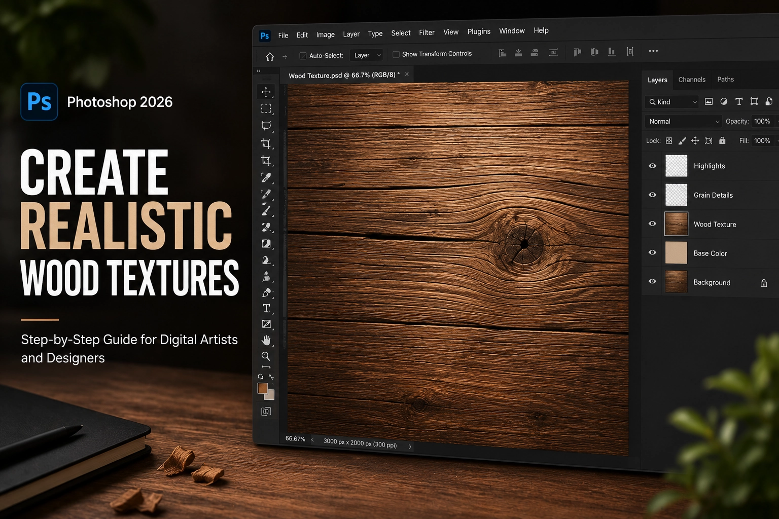The height and width of the screenshot is (519, 779).
Task: Enable Show Transform Controls checkbox
Action: pyautogui.click(x=396, y=54)
